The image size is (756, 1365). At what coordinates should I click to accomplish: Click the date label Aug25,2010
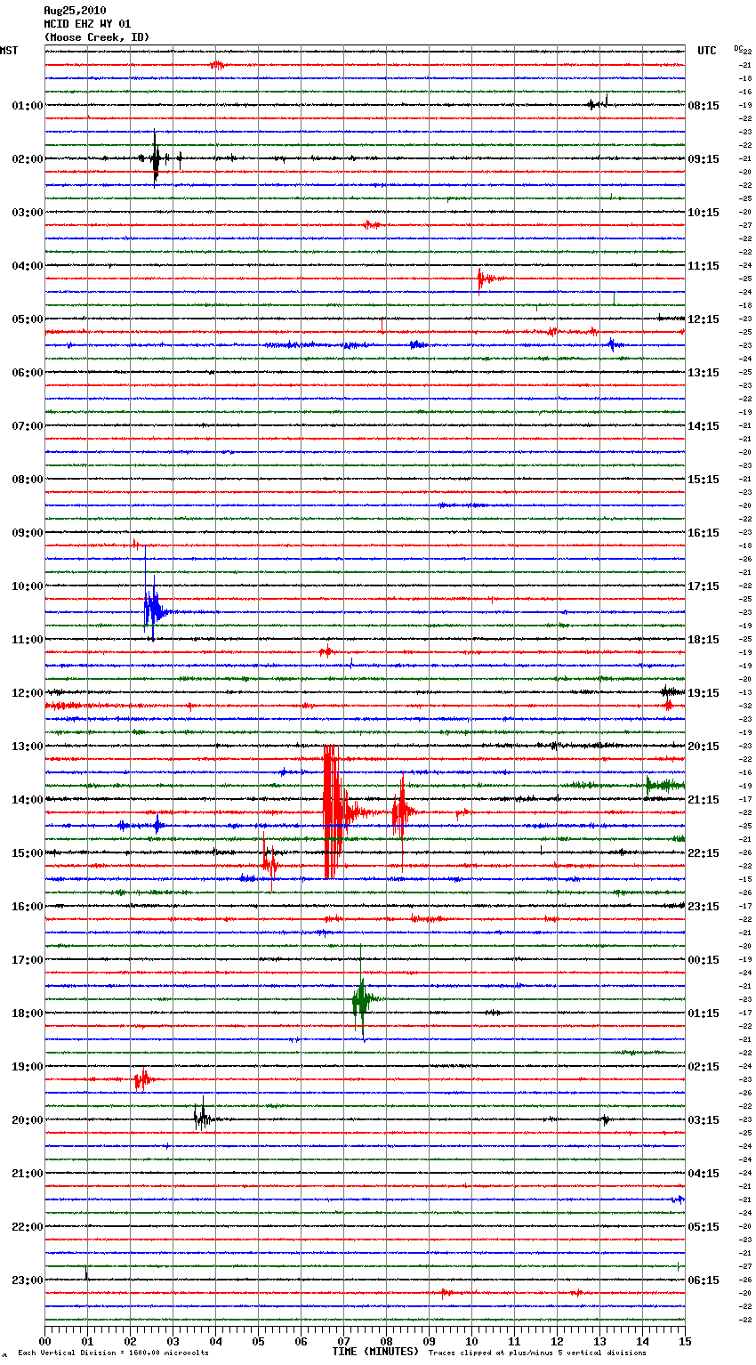(x=75, y=11)
